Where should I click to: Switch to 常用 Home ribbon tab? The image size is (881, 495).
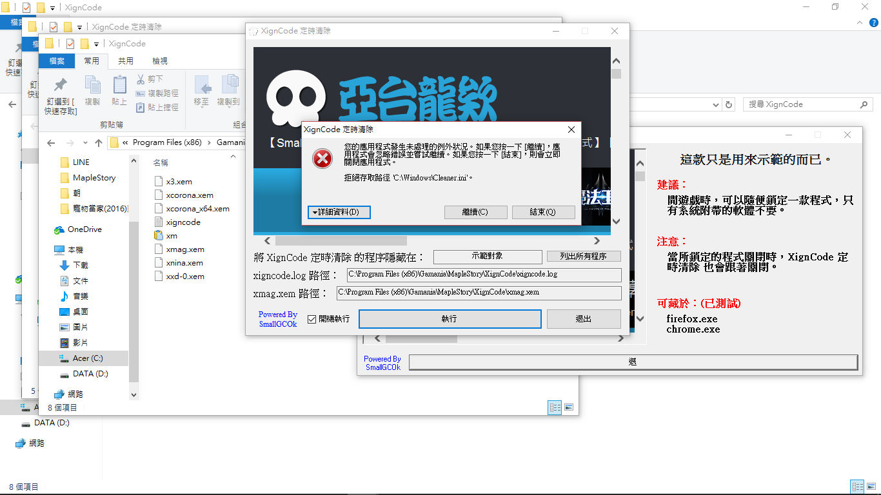[x=92, y=61]
